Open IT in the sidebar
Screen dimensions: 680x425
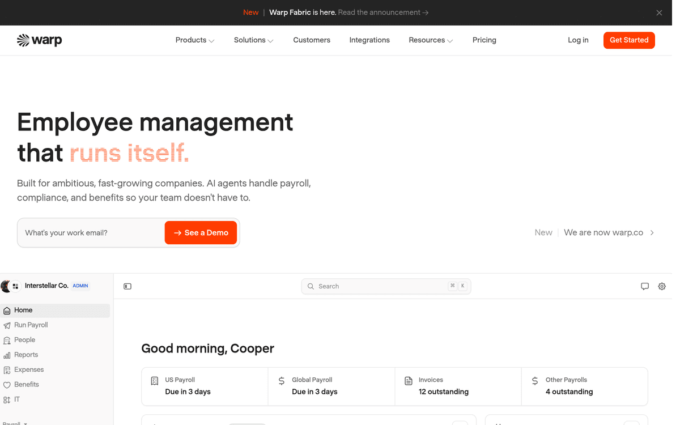coord(55,399)
